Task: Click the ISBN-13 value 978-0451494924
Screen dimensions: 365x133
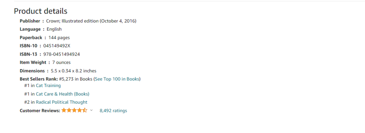Action: point(62,54)
